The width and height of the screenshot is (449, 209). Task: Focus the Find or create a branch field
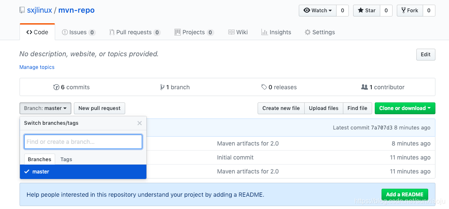(83, 142)
